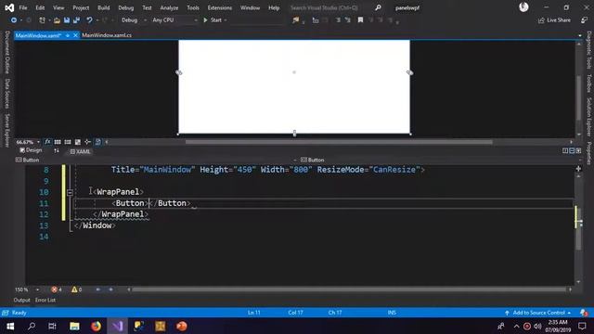Open the Windows Start menu

(x=10, y=326)
